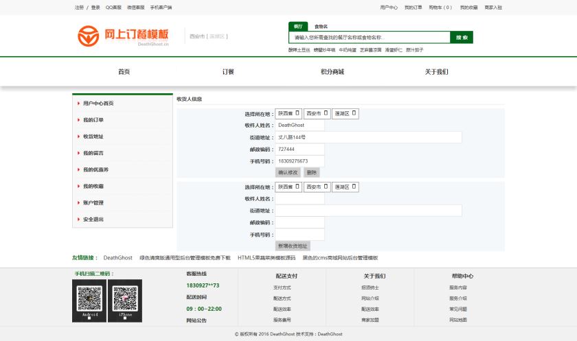Click 支付方式 in the footer
The width and height of the screenshot is (577, 341).
[x=282, y=287]
